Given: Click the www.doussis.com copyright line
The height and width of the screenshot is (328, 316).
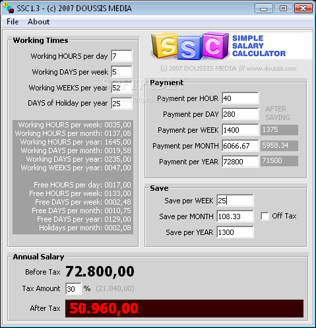Looking at the screenshot, I should (x=228, y=69).
